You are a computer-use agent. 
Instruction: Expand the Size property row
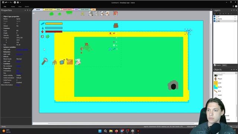[x=2, y=45]
